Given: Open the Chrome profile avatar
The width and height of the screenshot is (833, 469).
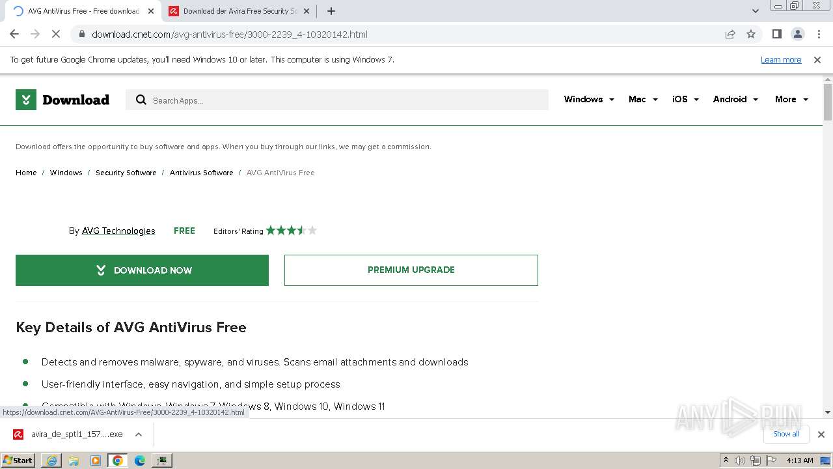Looking at the screenshot, I should (x=798, y=34).
